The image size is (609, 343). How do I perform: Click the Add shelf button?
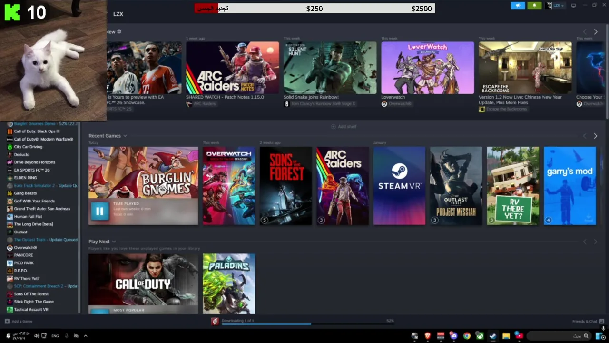point(344,126)
